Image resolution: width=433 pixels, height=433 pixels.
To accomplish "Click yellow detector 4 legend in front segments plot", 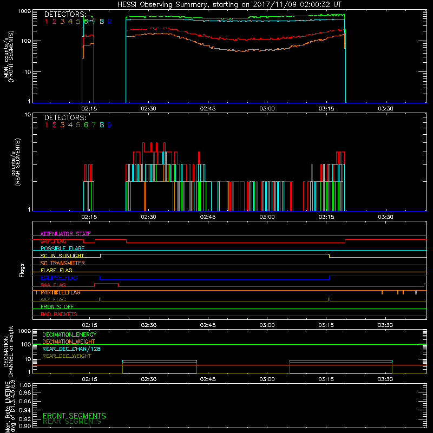I will [x=70, y=22].
